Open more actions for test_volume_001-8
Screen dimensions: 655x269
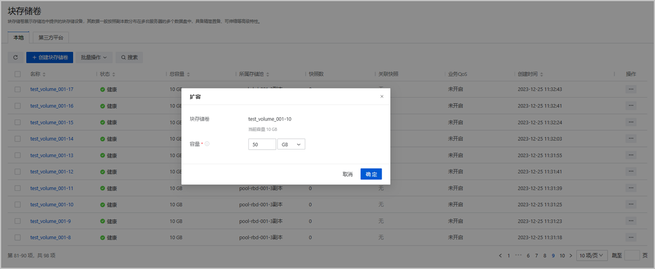pyautogui.click(x=631, y=237)
